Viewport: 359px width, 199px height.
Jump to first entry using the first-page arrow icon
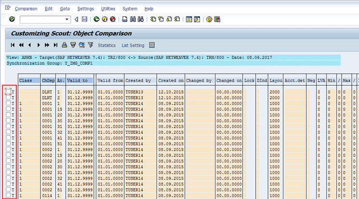pos(13,45)
